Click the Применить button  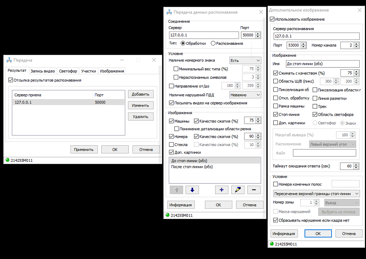click(x=84, y=149)
